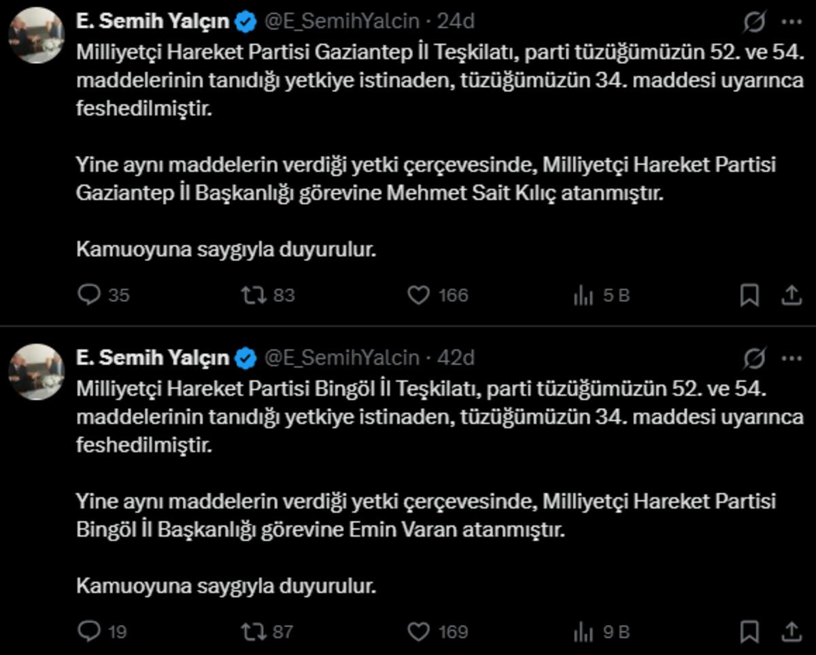Open the reply box for the Gaziantep tweet
816x655 pixels.
pyautogui.click(x=90, y=295)
